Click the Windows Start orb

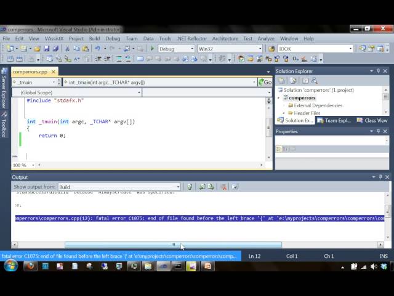click(x=11, y=266)
